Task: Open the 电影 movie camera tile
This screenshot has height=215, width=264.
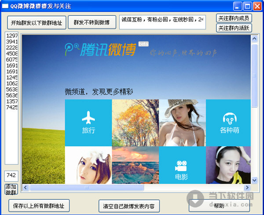Action: (182, 165)
